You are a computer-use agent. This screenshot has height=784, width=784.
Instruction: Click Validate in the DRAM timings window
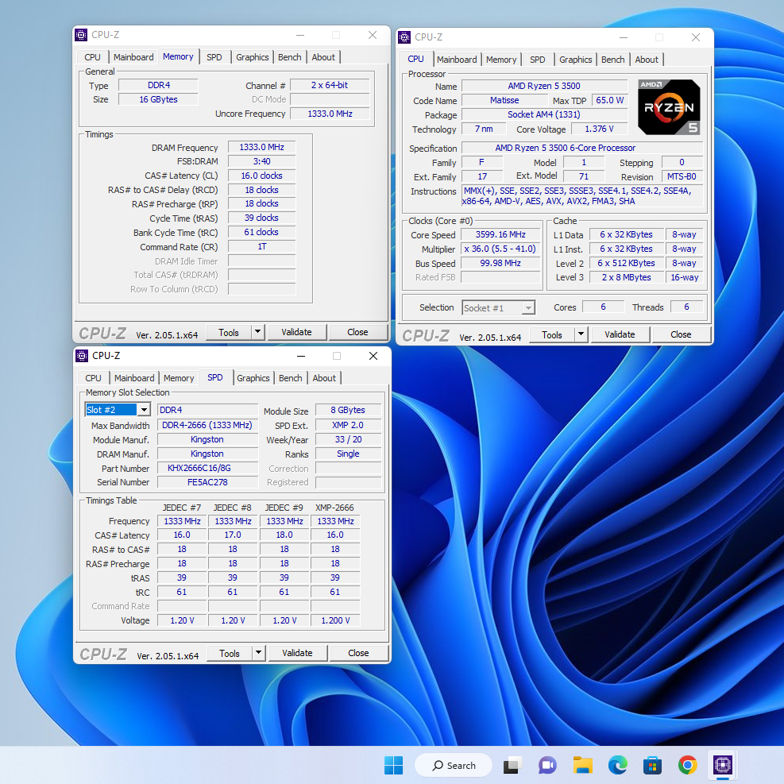296,332
